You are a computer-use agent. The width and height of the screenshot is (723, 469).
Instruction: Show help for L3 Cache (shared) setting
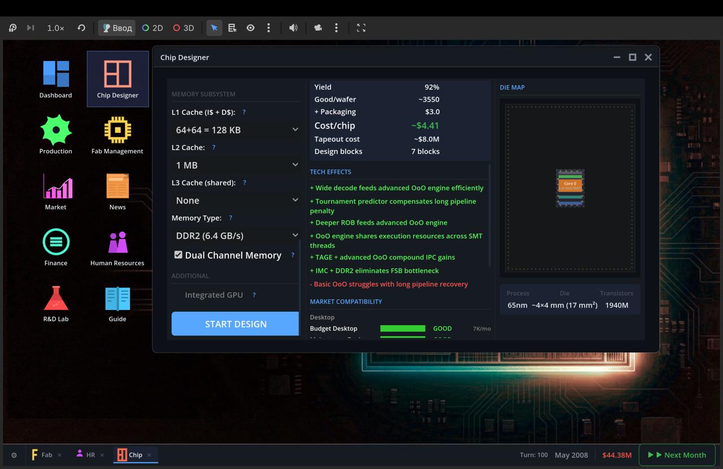pyautogui.click(x=245, y=183)
